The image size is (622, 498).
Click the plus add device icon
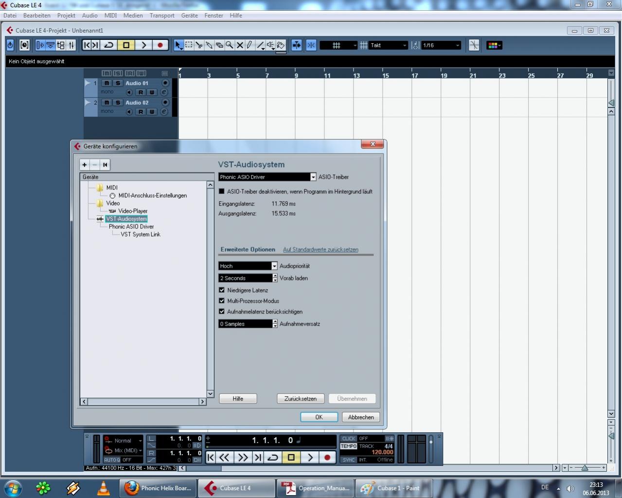coord(85,165)
